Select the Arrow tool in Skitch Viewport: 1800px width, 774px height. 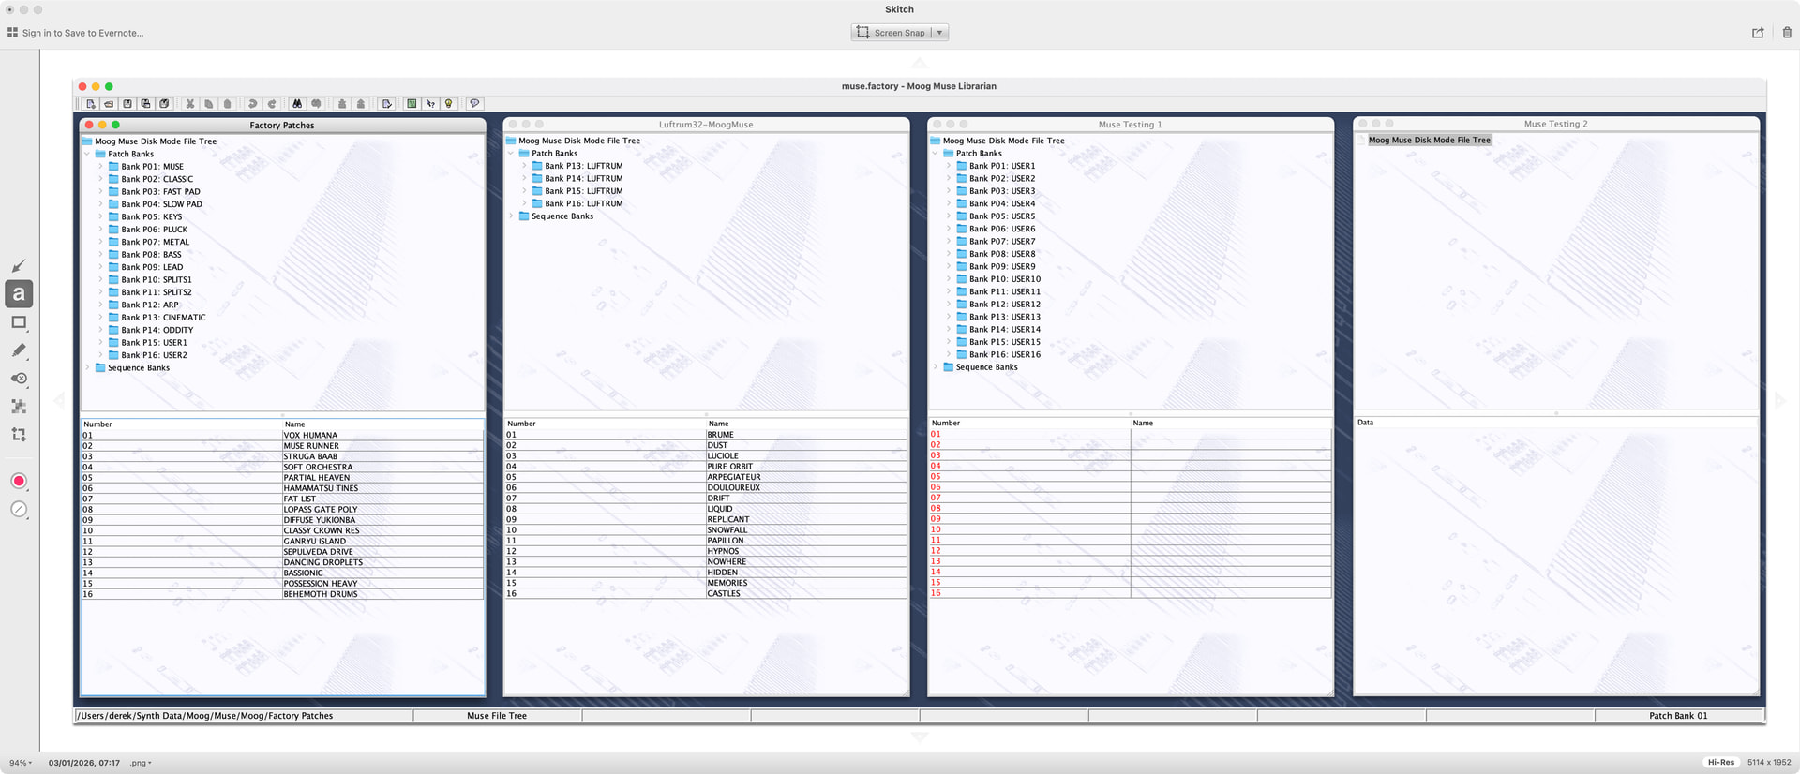coord(19,266)
